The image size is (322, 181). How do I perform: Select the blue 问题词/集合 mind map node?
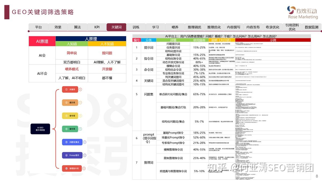click(x=72, y=142)
